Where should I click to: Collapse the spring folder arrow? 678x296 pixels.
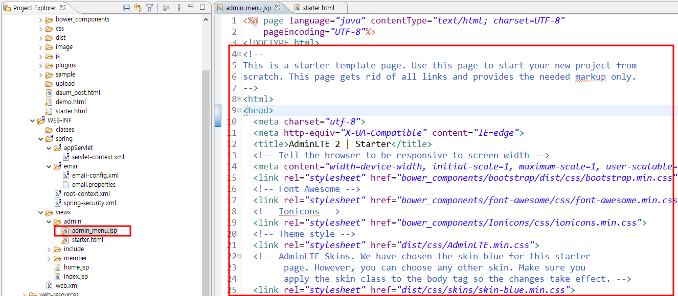41,138
